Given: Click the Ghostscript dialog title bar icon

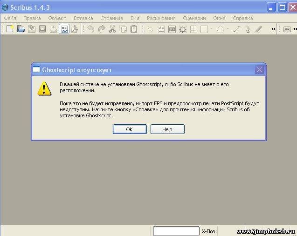Looking at the screenshot, I should pos(36,70).
